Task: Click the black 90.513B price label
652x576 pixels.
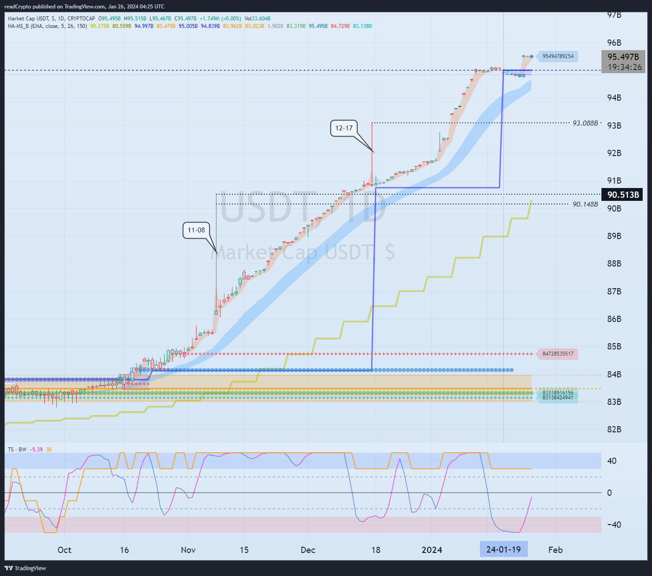Action: click(623, 195)
